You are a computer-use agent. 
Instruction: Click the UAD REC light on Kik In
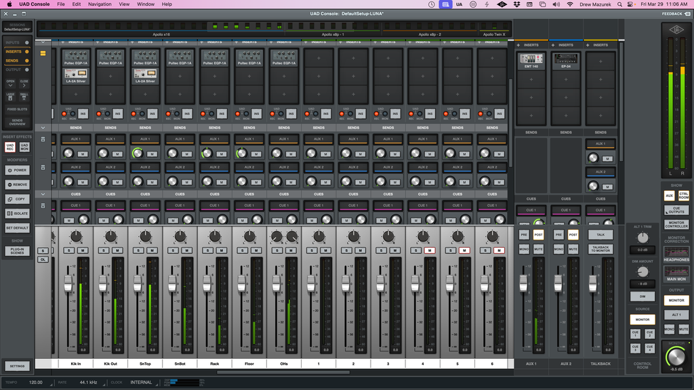point(64,114)
